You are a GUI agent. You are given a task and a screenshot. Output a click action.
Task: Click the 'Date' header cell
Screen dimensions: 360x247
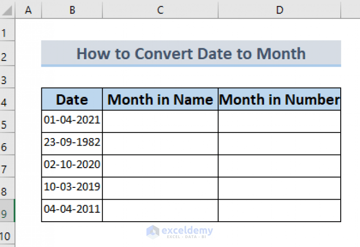click(x=72, y=99)
